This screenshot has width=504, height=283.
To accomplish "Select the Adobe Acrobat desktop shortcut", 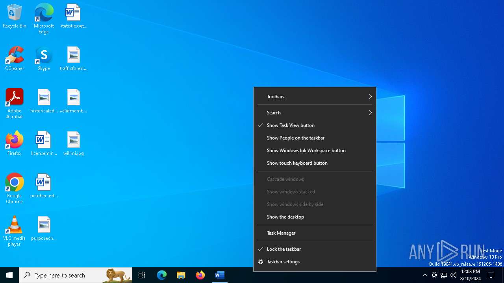I will (x=15, y=104).
